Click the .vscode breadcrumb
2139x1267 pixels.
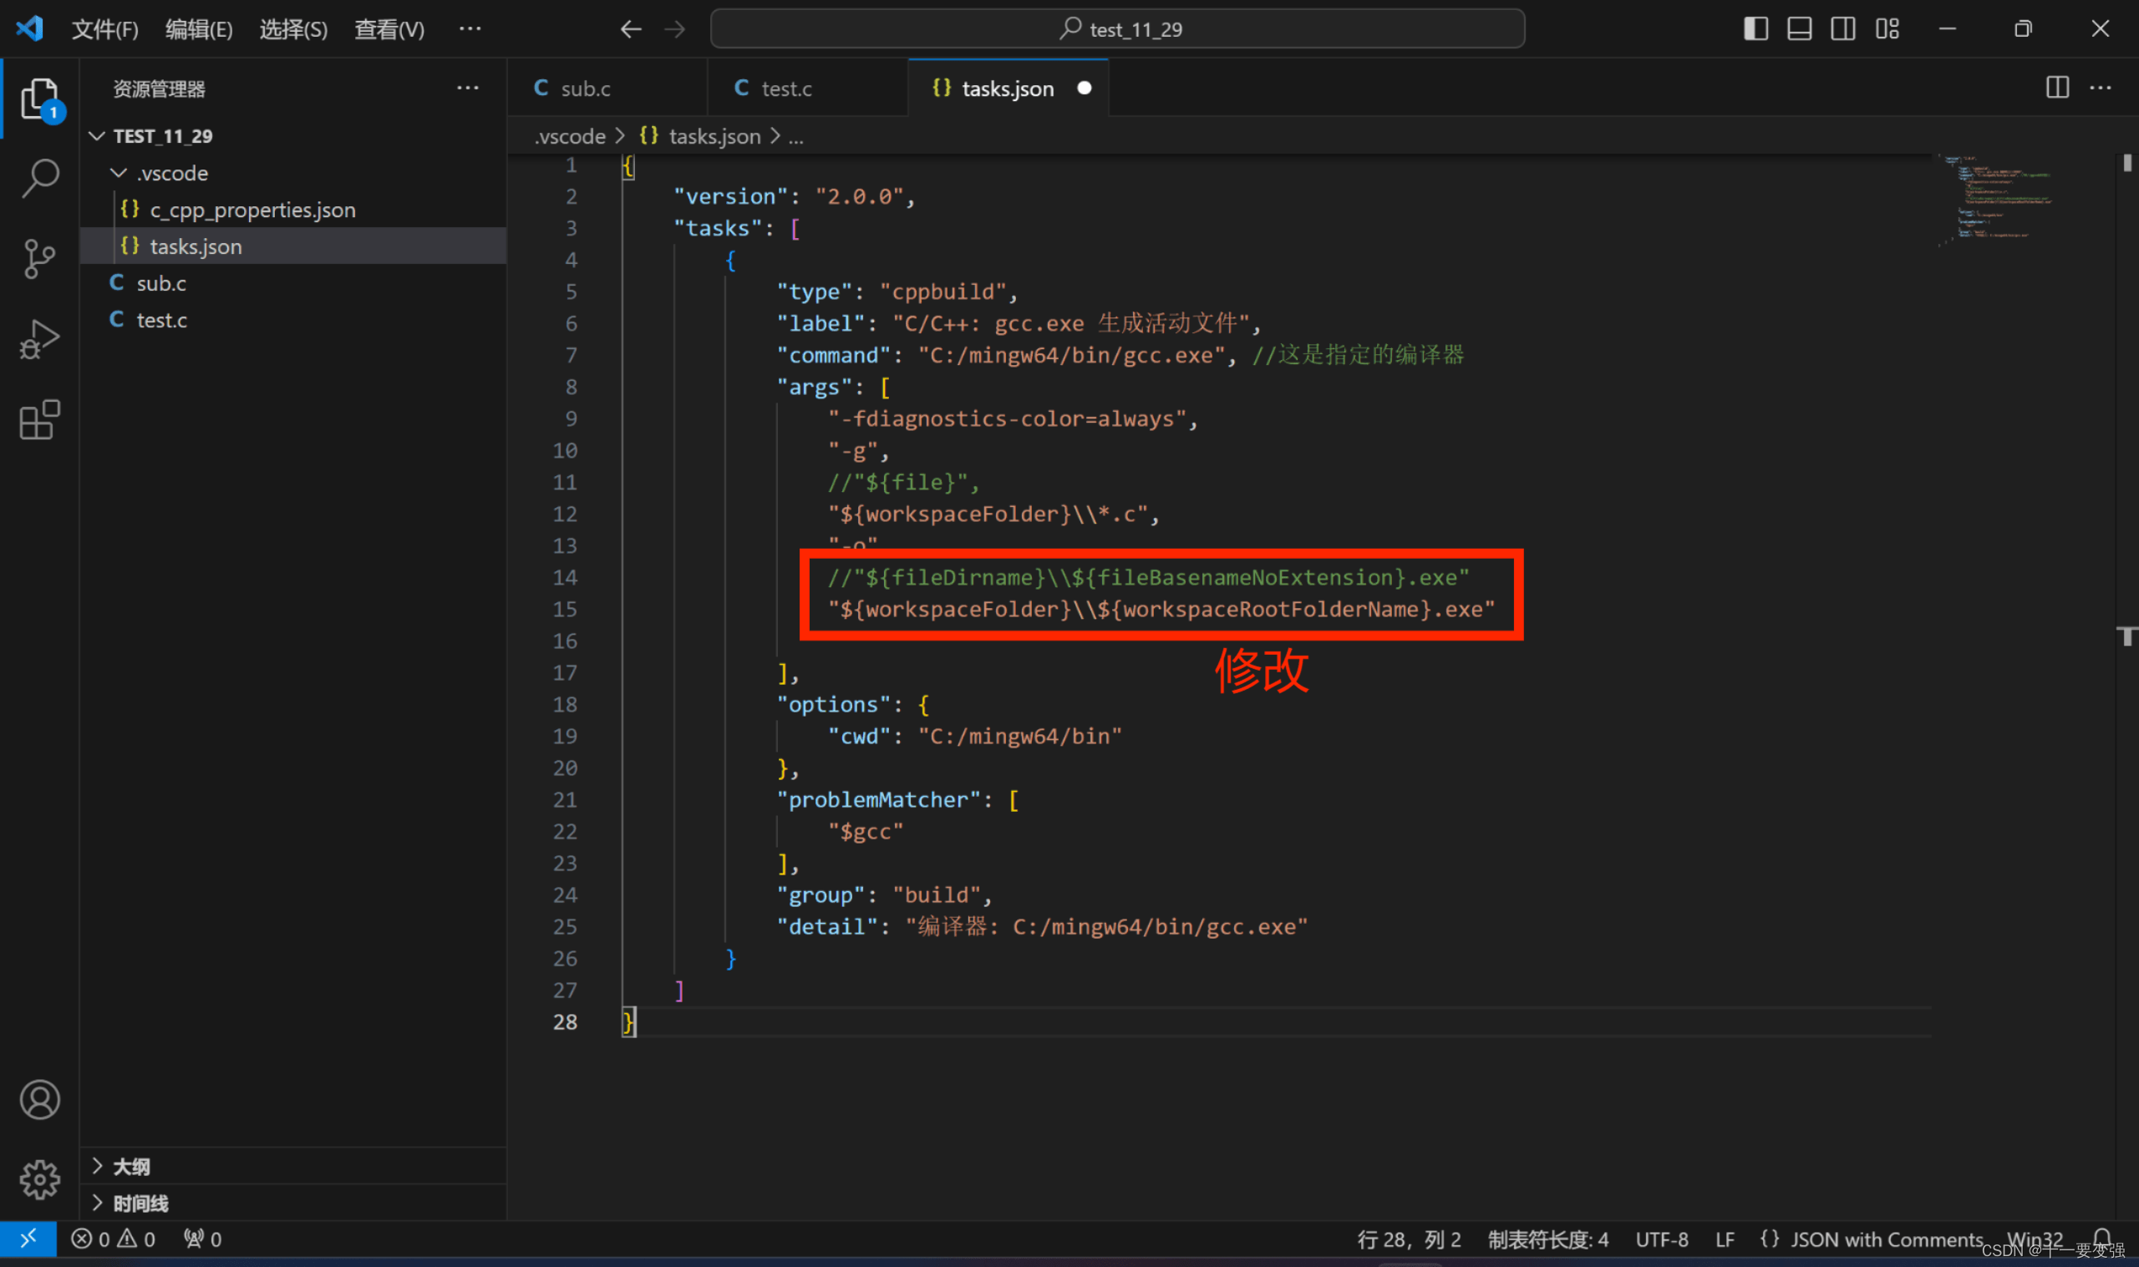click(570, 136)
